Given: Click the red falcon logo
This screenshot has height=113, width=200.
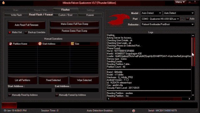Looking at the screenshot, I should (x=118, y=20).
